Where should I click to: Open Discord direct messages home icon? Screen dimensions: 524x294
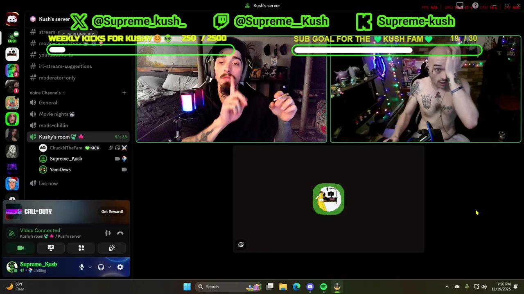coord(12,19)
